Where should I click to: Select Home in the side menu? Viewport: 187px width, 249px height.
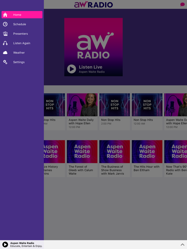(x=22, y=15)
